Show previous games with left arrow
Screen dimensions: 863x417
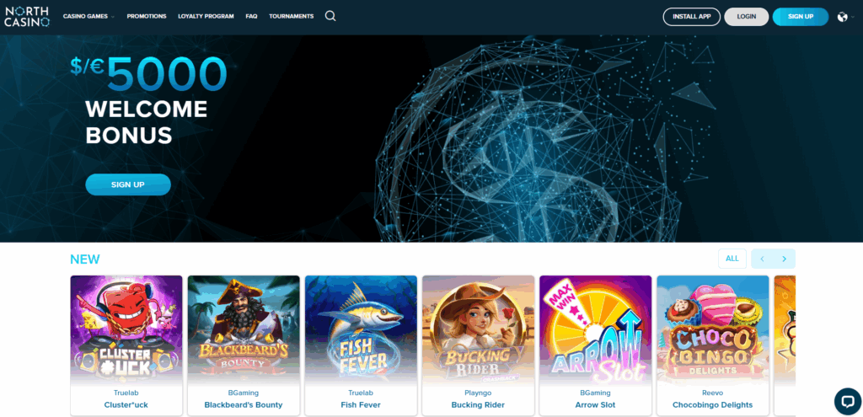[x=762, y=259]
